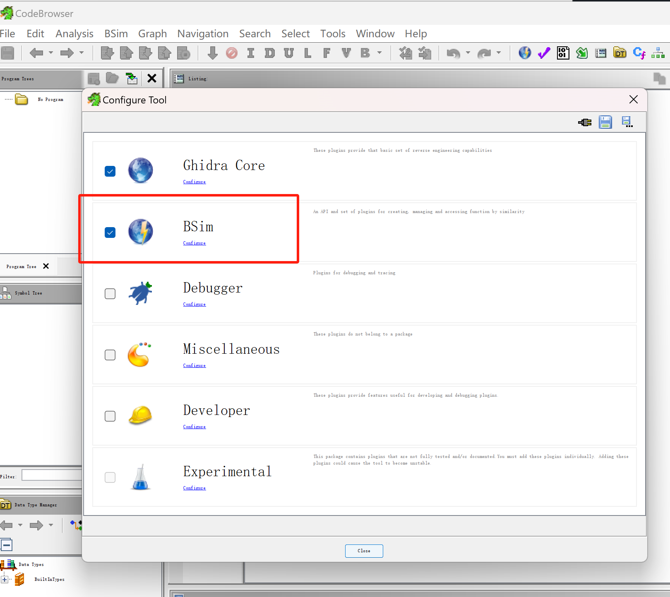Click the 'V' toolbar navigation icon
Image resolution: width=670 pixels, height=597 pixels.
coord(346,53)
